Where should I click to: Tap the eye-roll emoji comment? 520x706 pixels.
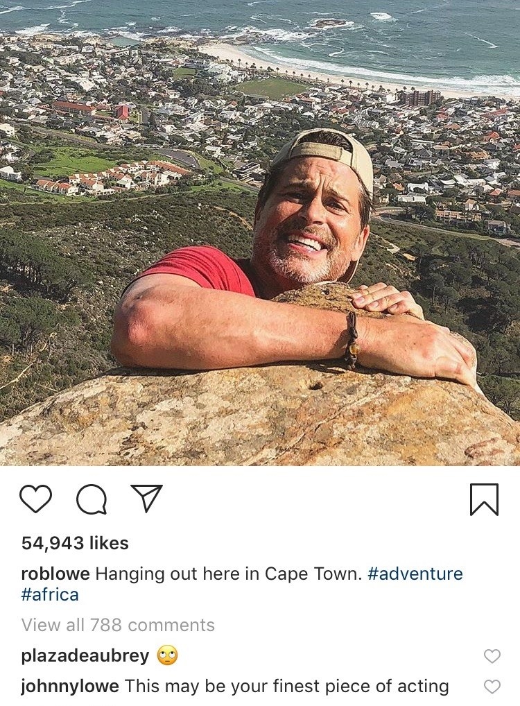coord(167,655)
